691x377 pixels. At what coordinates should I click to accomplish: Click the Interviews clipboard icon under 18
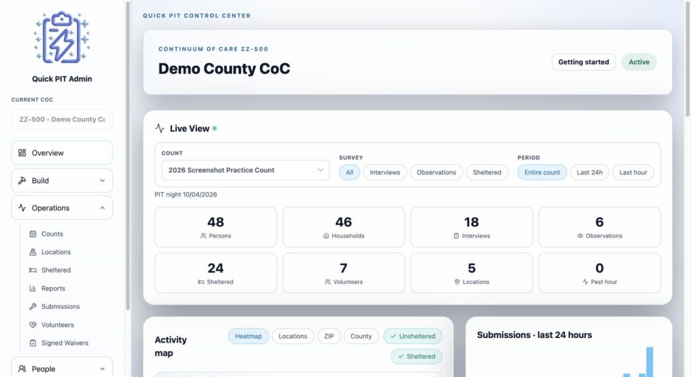coord(456,236)
